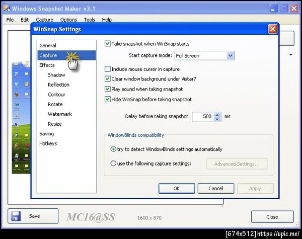The image size is (302, 239).
Task: Select detect WindowBlinds settings automatically
Action: coord(113,149)
